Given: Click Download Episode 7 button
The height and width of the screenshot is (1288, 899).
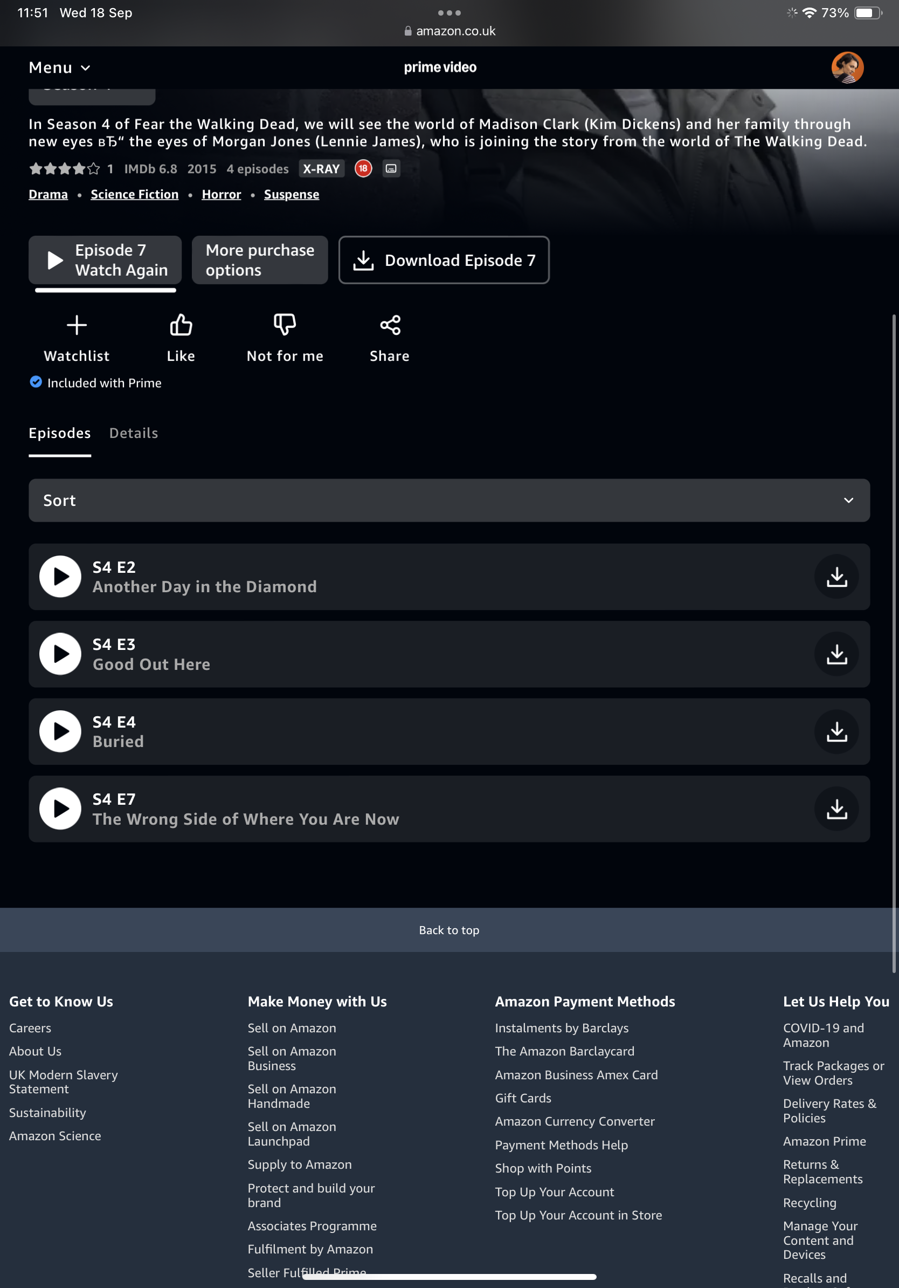Looking at the screenshot, I should pos(444,260).
